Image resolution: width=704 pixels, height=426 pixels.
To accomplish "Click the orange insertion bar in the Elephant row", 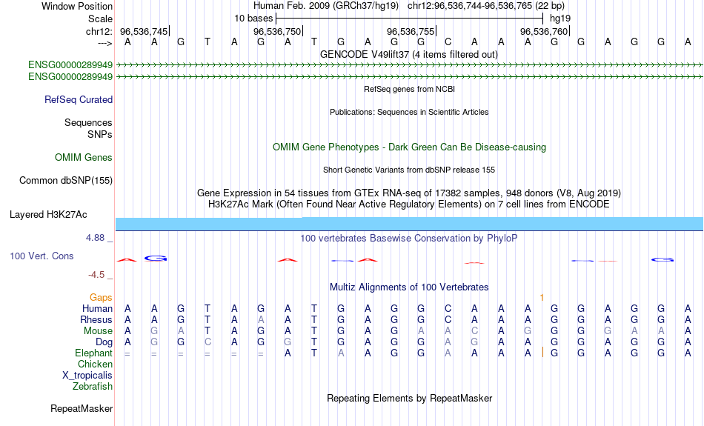I will [542, 353].
